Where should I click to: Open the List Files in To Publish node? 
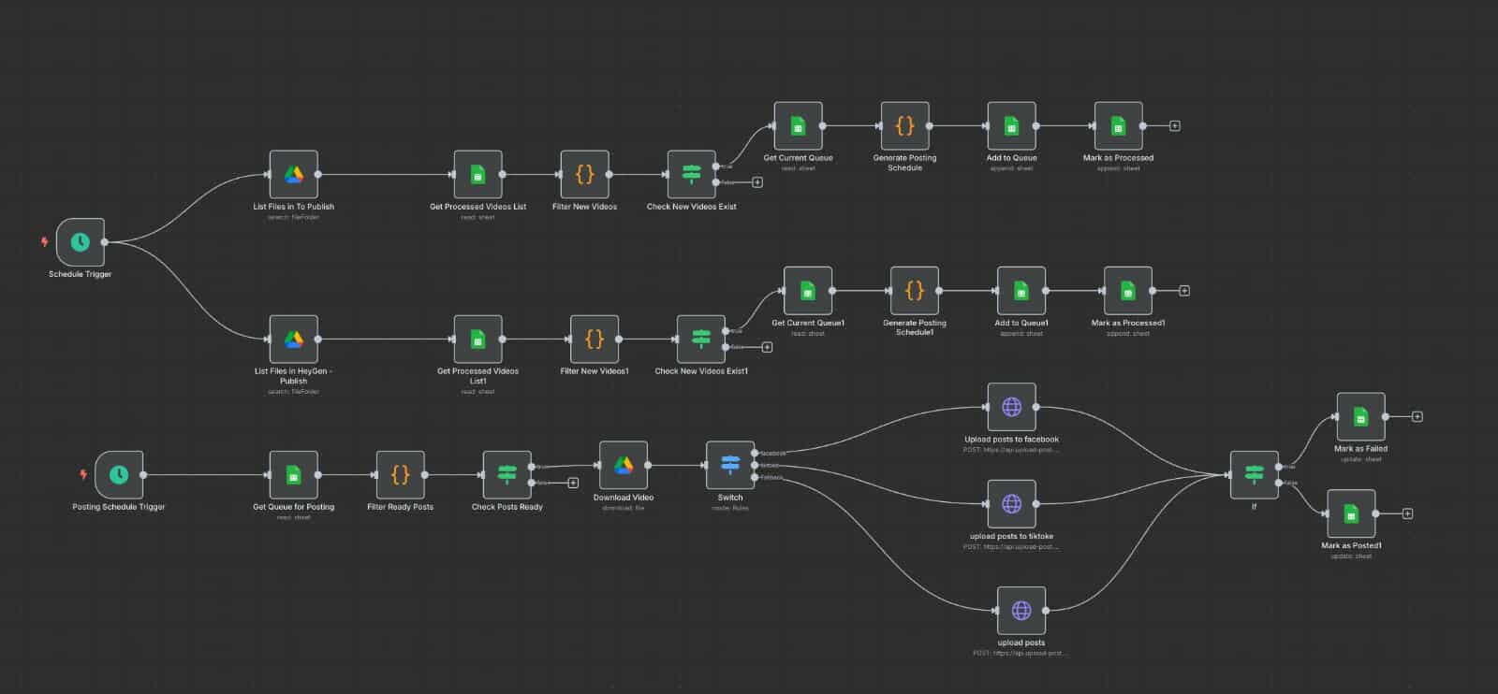(293, 175)
